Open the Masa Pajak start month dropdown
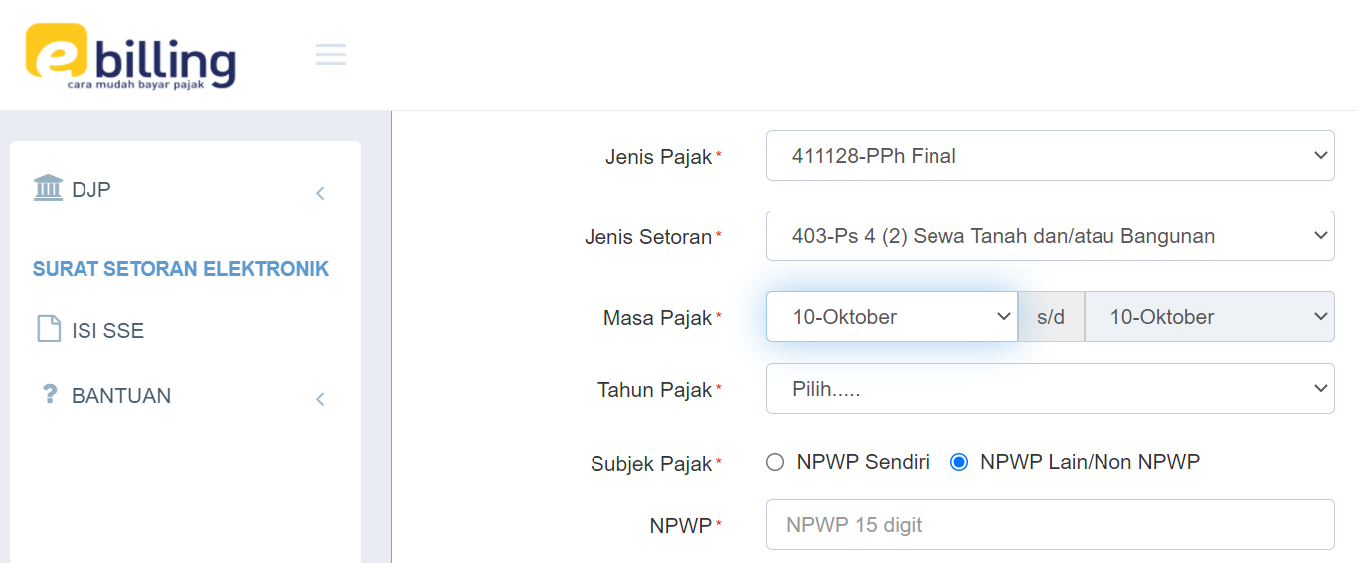The image size is (1357, 563). tap(892, 317)
